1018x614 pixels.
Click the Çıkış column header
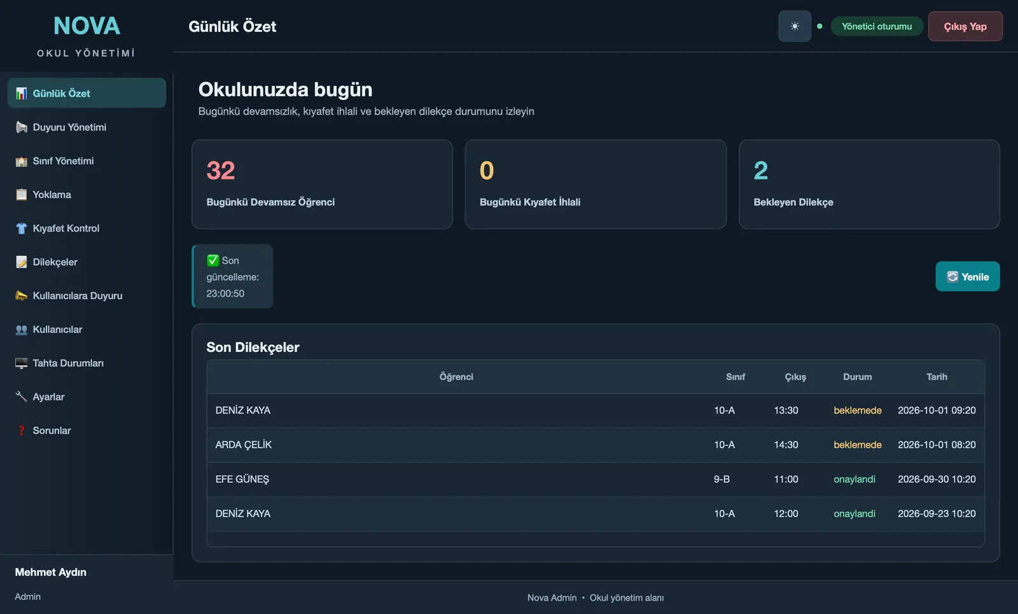(795, 377)
